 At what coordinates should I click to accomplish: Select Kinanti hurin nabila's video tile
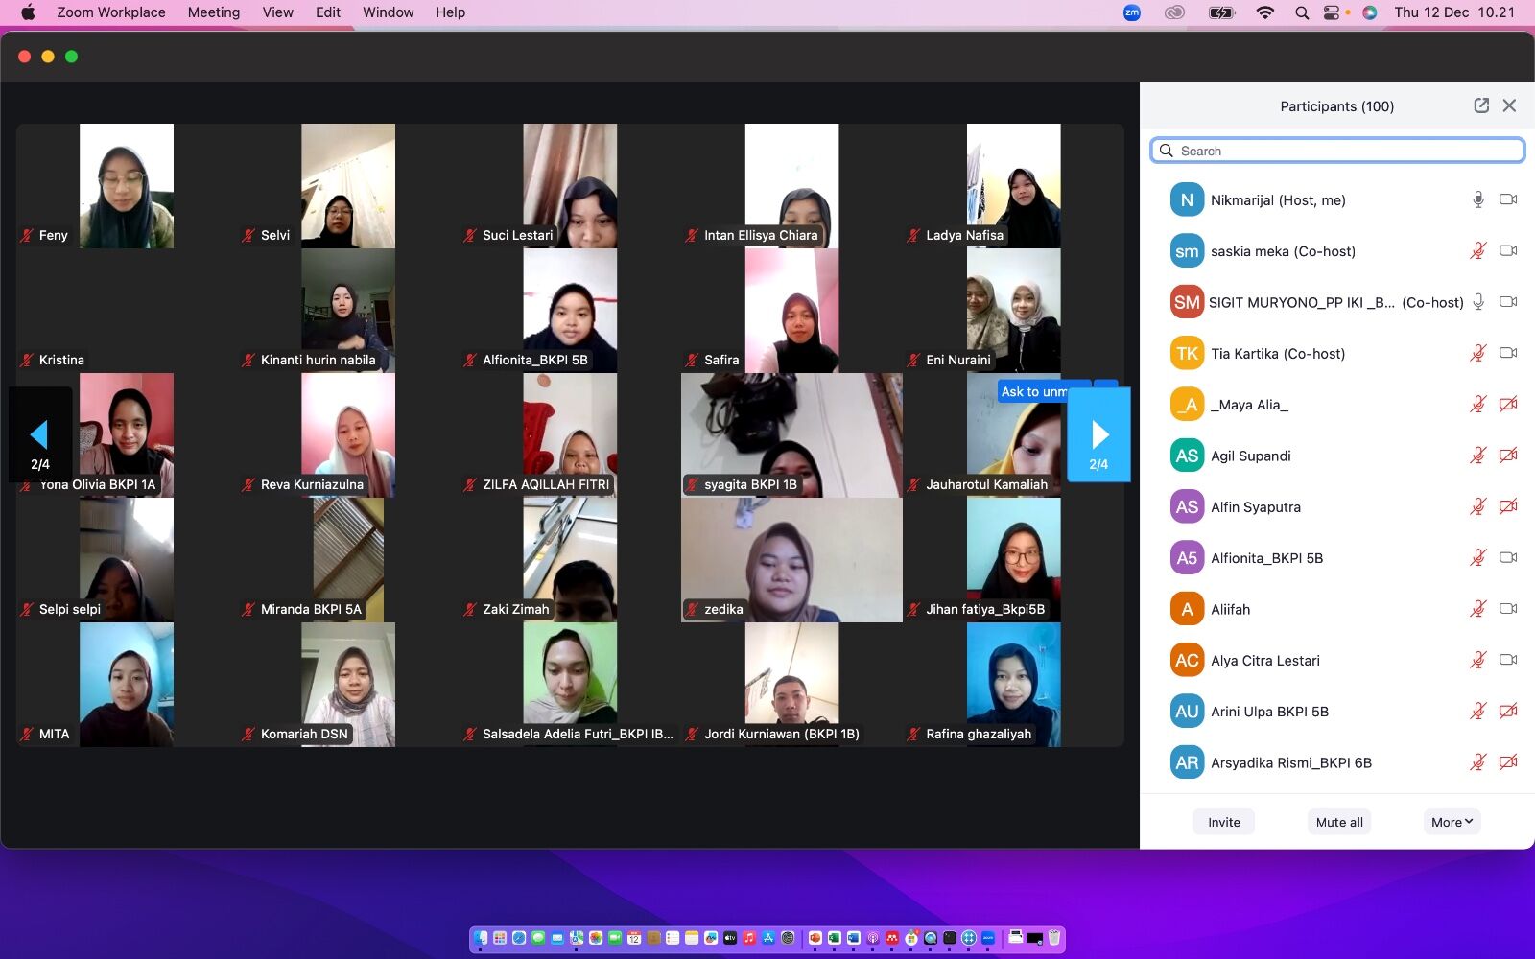(x=348, y=311)
